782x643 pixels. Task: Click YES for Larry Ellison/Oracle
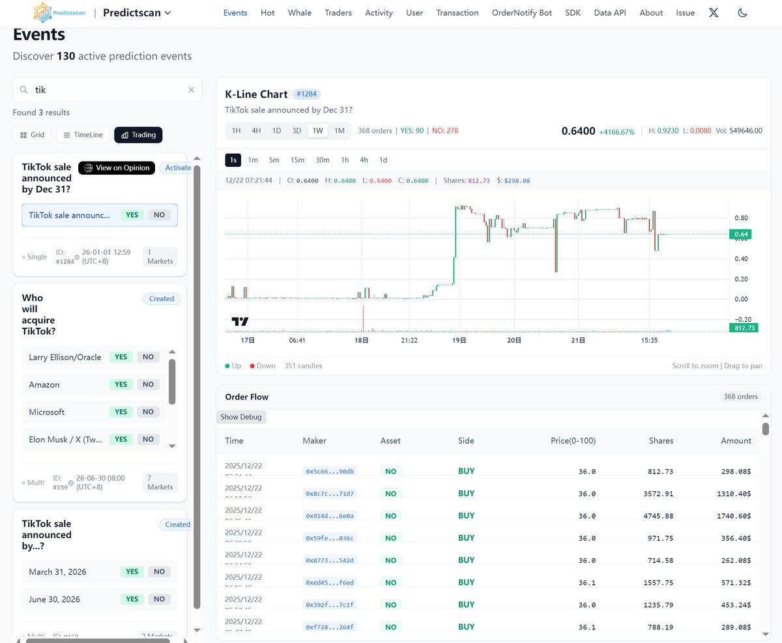121,357
